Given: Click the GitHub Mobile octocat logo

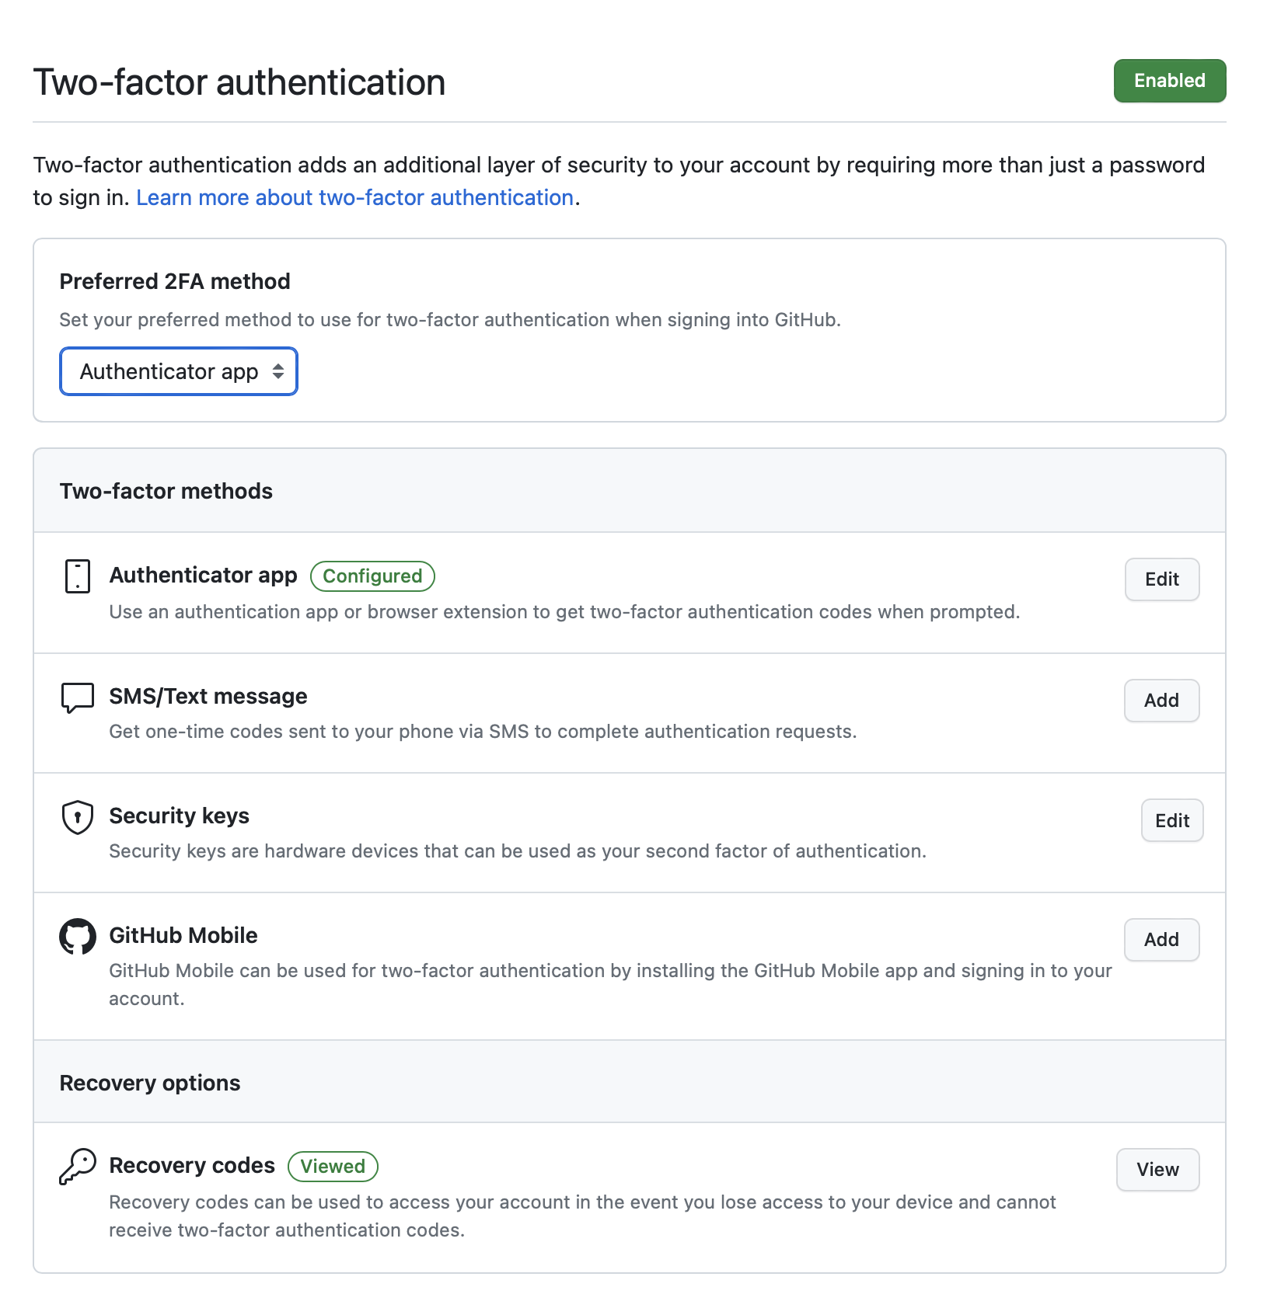Looking at the screenshot, I should pos(78,937).
